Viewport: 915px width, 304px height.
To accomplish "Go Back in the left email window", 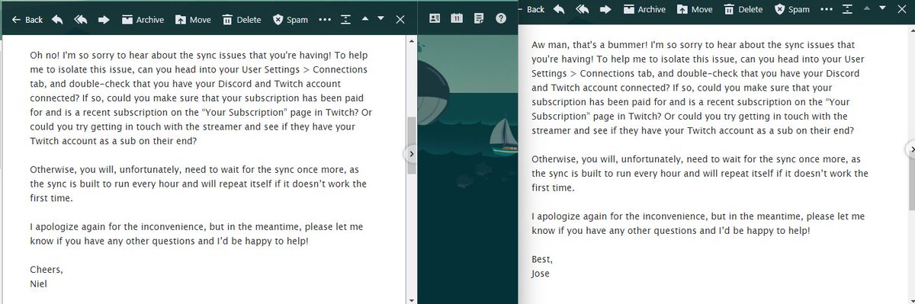I will (x=27, y=20).
